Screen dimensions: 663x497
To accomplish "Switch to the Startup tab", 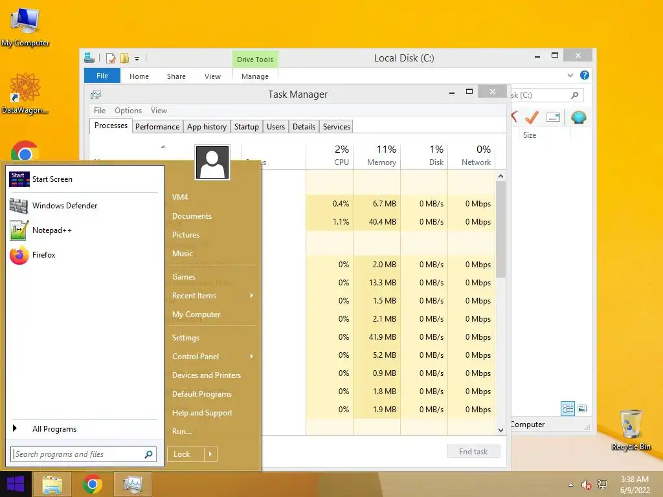I will tap(247, 127).
